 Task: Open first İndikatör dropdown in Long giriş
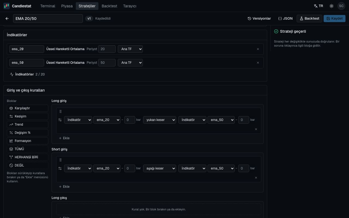pos(78,120)
